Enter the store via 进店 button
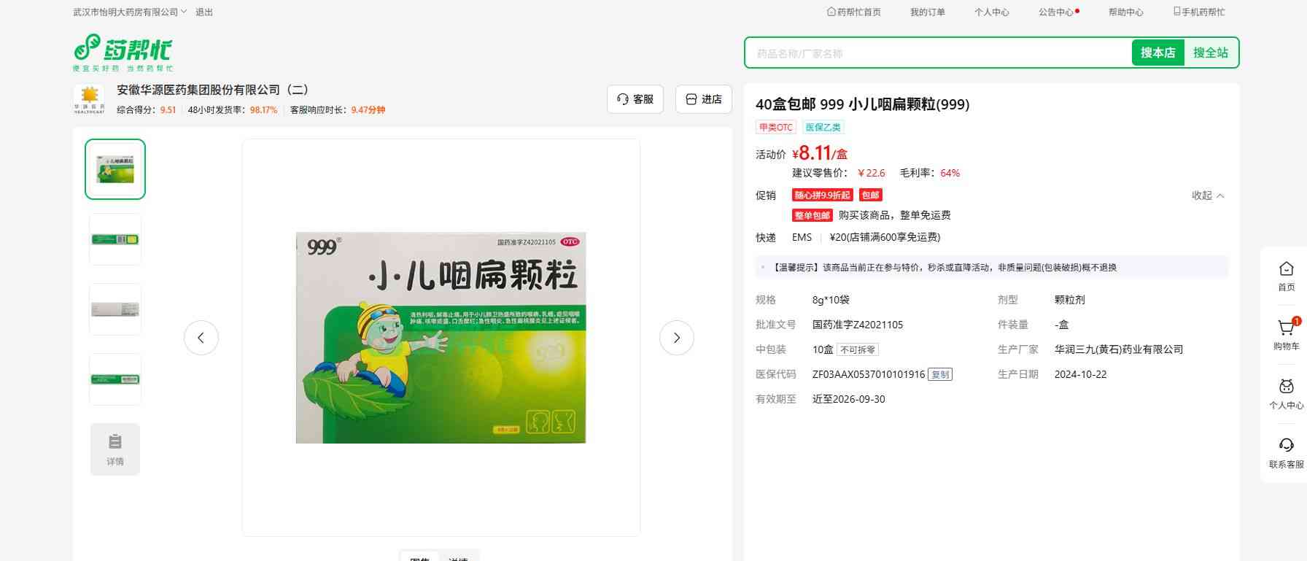The width and height of the screenshot is (1307, 561). (704, 99)
